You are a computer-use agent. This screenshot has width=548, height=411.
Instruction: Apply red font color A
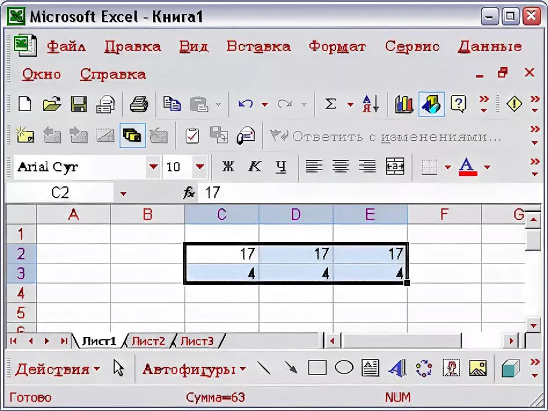click(467, 167)
